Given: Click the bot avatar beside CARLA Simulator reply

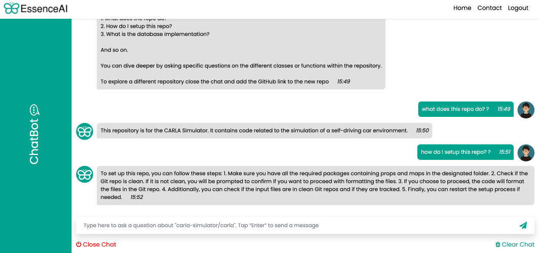Looking at the screenshot, I should click(85, 131).
